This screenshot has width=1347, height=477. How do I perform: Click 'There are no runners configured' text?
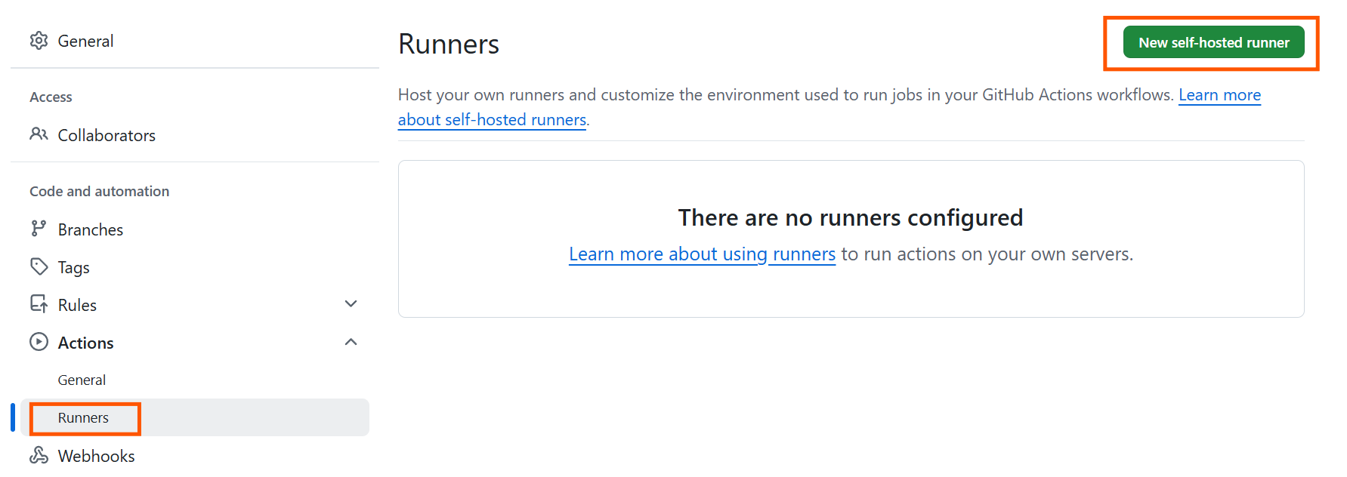pyautogui.click(x=851, y=217)
